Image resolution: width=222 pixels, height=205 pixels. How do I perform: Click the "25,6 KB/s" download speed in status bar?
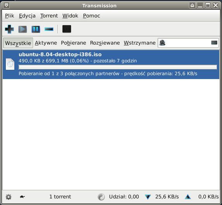point(167,196)
